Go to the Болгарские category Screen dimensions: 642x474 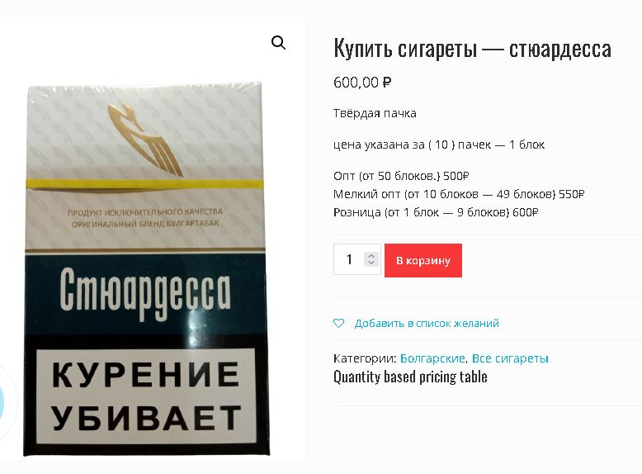[x=432, y=358]
